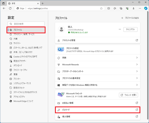Expand プロファイルの基本設定 row
This screenshot has width=149, height=123.
click(x=98, y=78)
